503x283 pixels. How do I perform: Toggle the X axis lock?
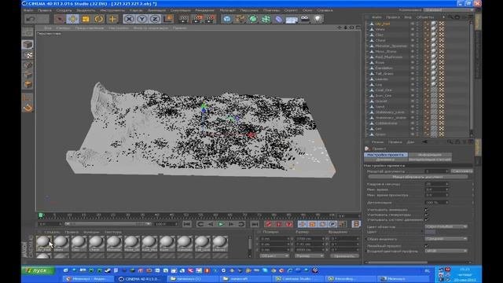[129, 19]
